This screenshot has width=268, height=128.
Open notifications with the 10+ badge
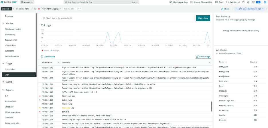click(258, 2)
